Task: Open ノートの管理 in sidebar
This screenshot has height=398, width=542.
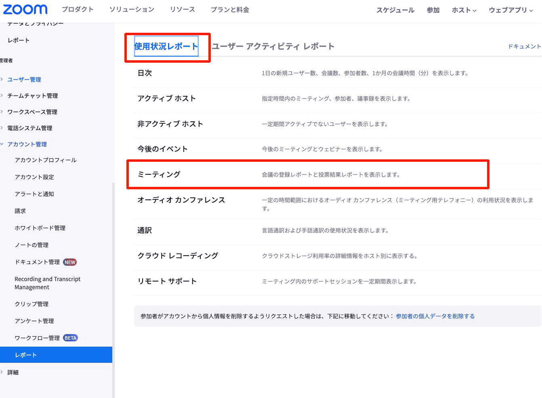Action: [x=32, y=245]
